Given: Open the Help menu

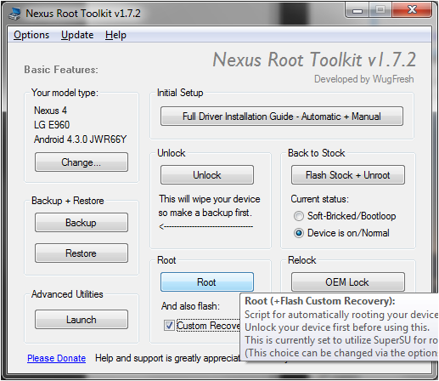Looking at the screenshot, I should (115, 35).
